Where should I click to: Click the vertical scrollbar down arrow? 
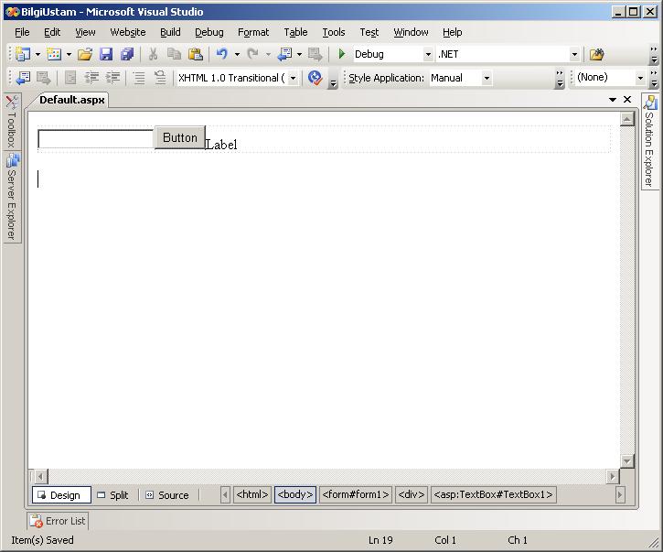(x=626, y=461)
